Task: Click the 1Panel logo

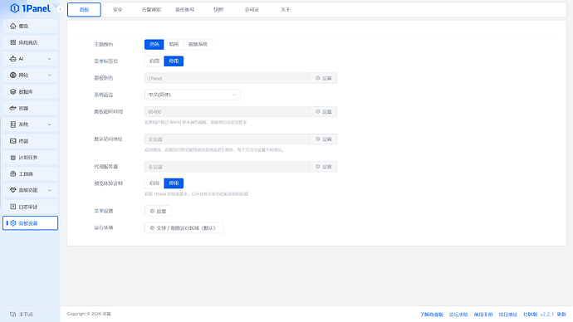Action: point(31,8)
